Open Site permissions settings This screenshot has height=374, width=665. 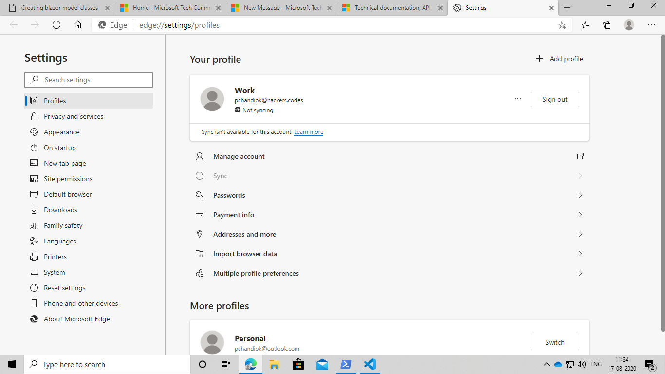coord(89,179)
